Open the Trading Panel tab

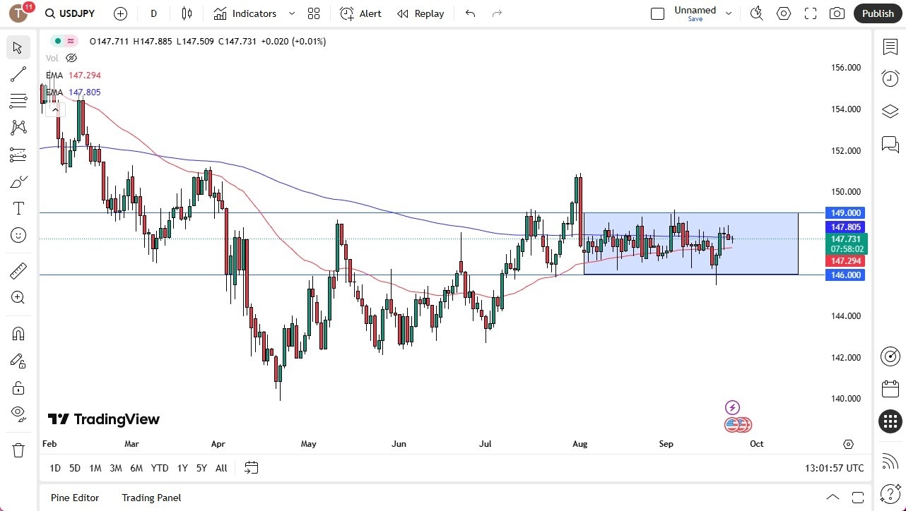coord(151,498)
